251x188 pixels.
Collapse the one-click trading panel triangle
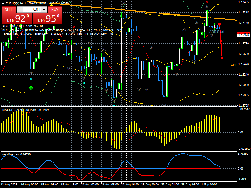click(x=3, y=3)
